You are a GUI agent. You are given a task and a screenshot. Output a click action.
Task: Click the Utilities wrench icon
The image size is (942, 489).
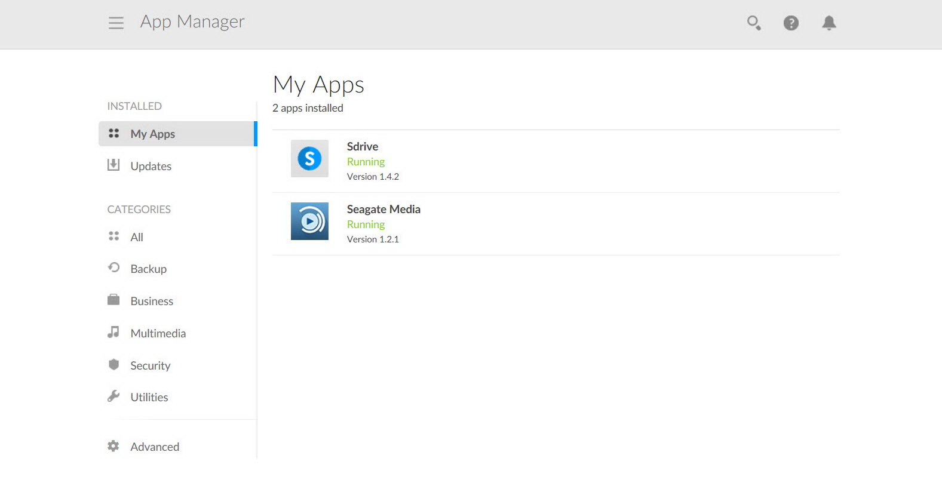pos(113,396)
